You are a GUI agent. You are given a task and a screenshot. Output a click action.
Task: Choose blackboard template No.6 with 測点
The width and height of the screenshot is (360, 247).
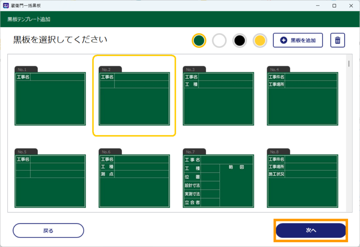(134, 178)
